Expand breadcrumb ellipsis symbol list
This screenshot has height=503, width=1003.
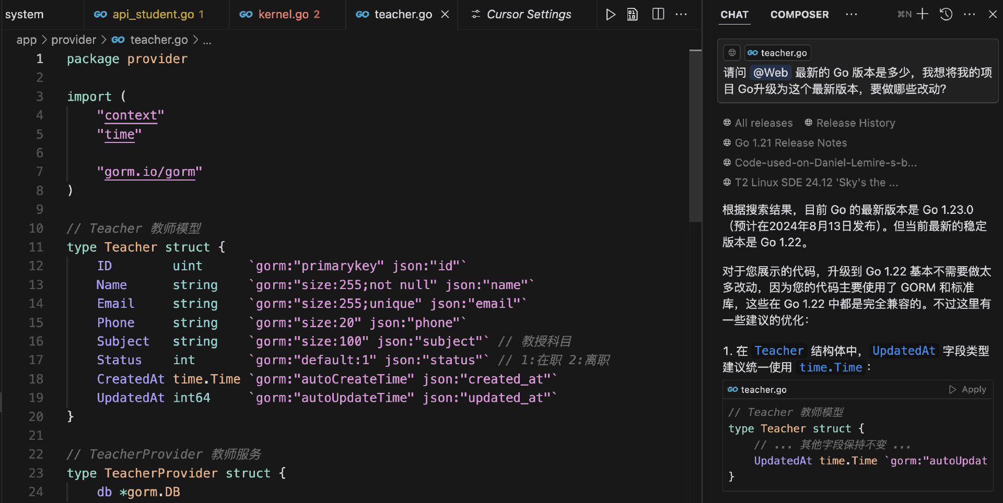(207, 40)
